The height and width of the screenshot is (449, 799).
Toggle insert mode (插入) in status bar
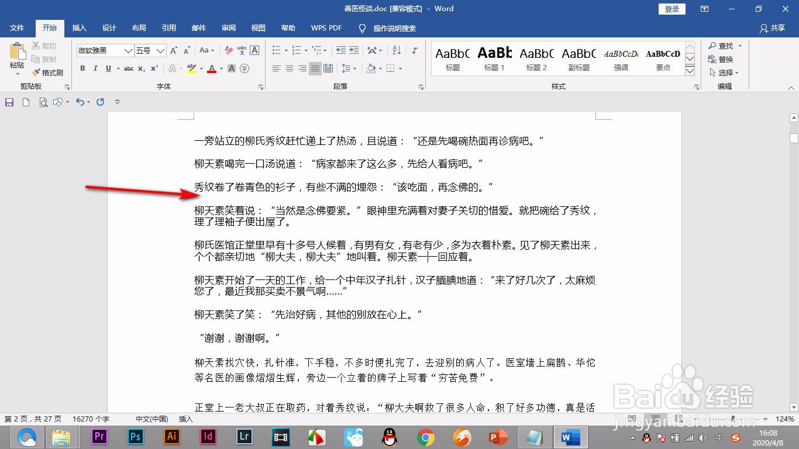pyautogui.click(x=186, y=419)
